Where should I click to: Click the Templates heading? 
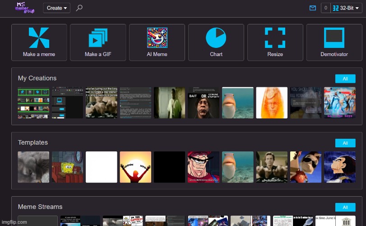point(33,142)
